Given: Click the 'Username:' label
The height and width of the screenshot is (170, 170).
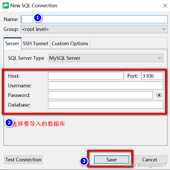Looking at the screenshot, I should [20, 86].
